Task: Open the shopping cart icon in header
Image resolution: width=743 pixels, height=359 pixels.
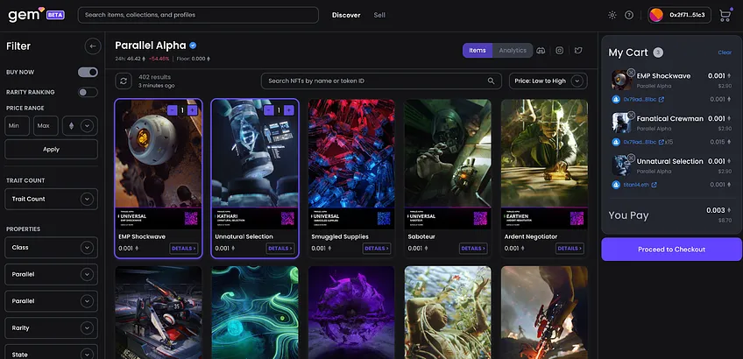Action: point(725,15)
